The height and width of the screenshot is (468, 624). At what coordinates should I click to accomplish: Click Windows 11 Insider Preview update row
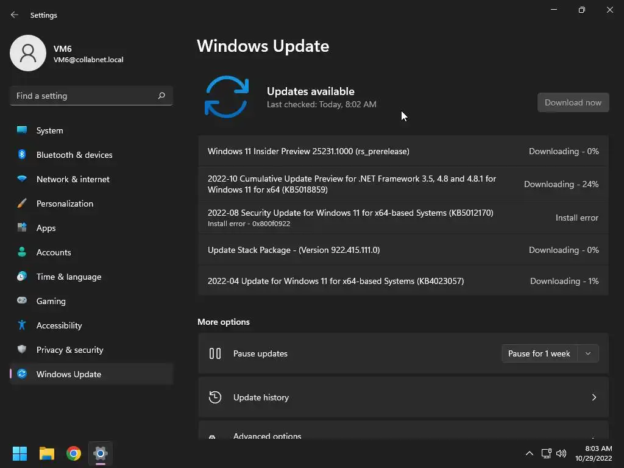point(403,151)
